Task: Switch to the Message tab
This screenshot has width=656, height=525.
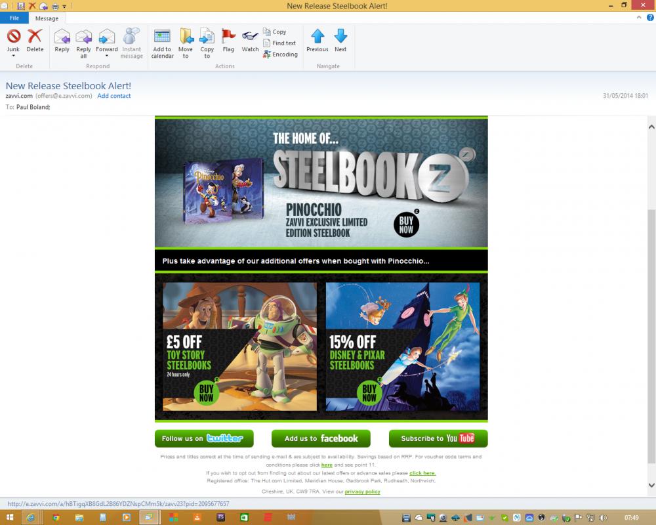Action: pos(47,18)
